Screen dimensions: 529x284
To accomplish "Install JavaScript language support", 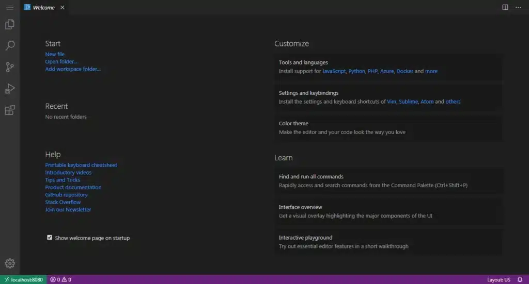I will [x=334, y=71].
